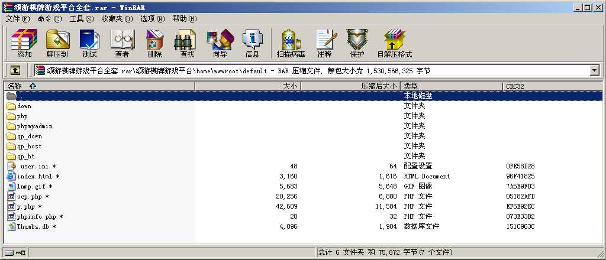Click the index.html file icon
Image resolution: width=606 pixels, height=260 pixels.
click(x=11, y=176)
